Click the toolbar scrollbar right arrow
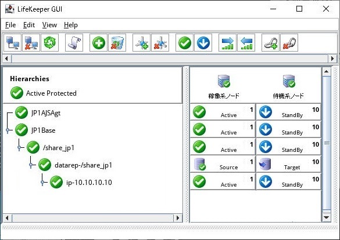The image size is (340, 240). [x=332, y=59]
